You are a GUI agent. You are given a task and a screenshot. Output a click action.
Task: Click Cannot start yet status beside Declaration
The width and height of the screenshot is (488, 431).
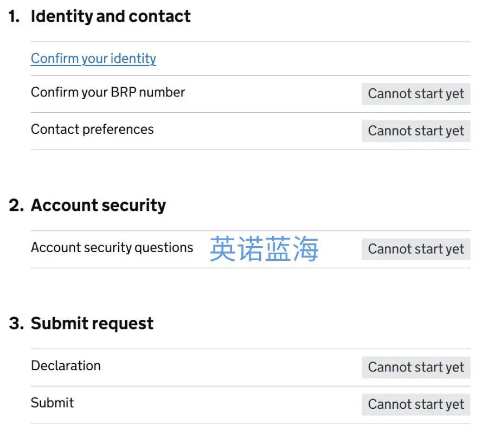[x=416, y=367]
